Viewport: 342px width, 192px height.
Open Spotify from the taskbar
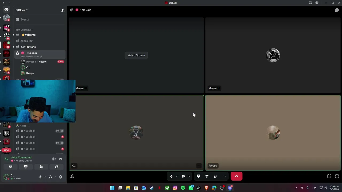[183, 188]
